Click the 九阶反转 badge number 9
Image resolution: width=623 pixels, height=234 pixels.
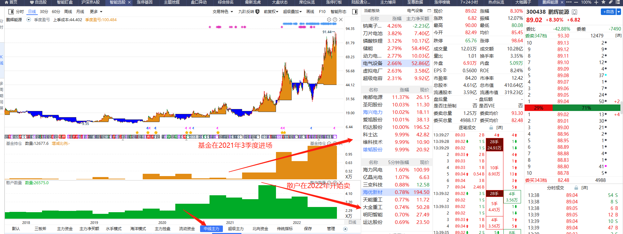257,12
